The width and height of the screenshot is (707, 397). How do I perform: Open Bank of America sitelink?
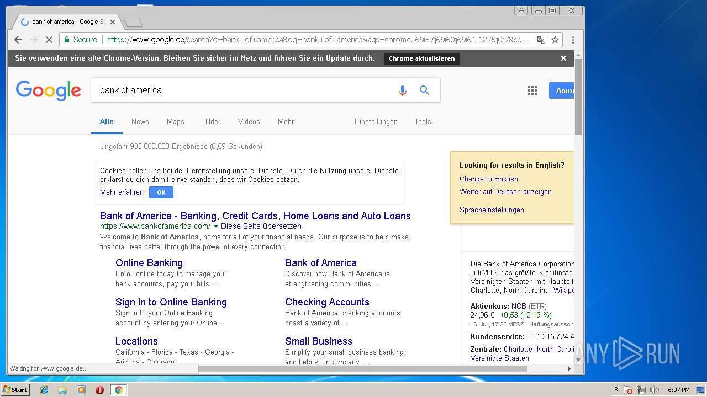[321, 263]
